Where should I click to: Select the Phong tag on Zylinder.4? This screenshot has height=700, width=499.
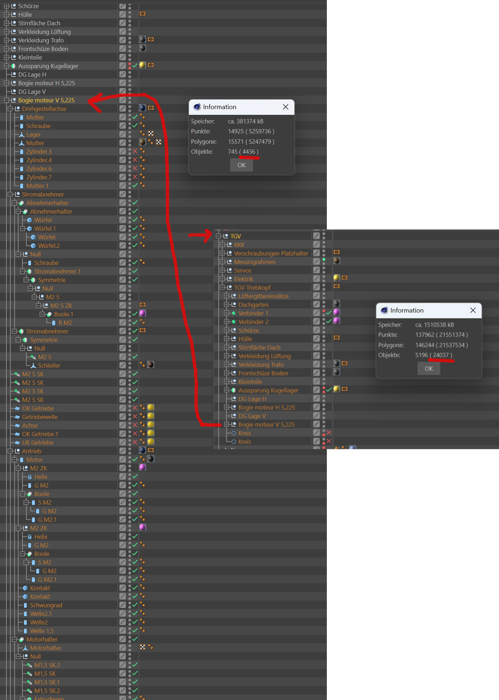click(143, 159)
